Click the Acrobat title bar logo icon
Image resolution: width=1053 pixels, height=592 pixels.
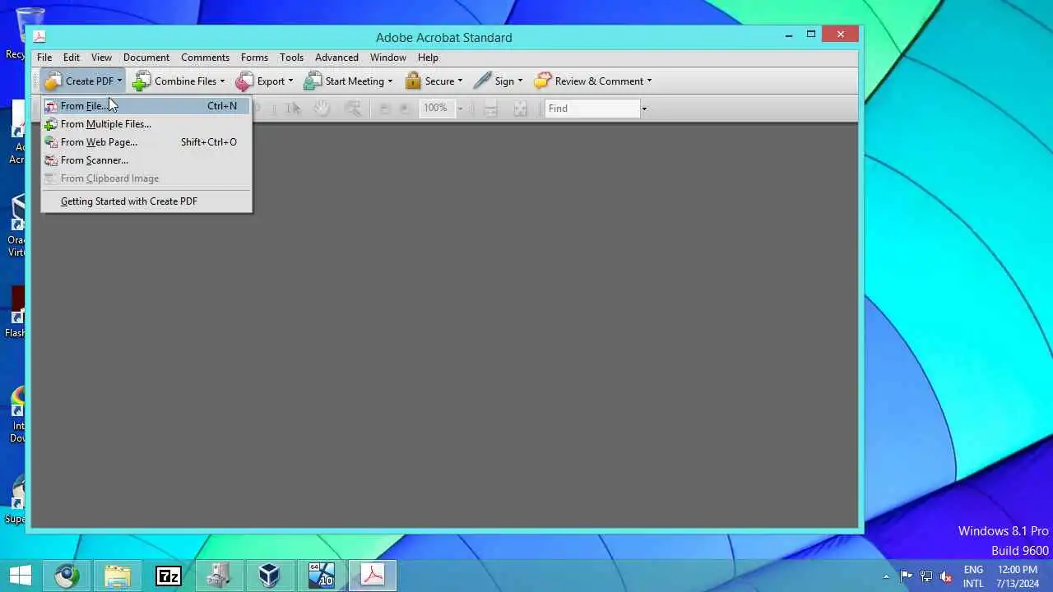(39, 36)
